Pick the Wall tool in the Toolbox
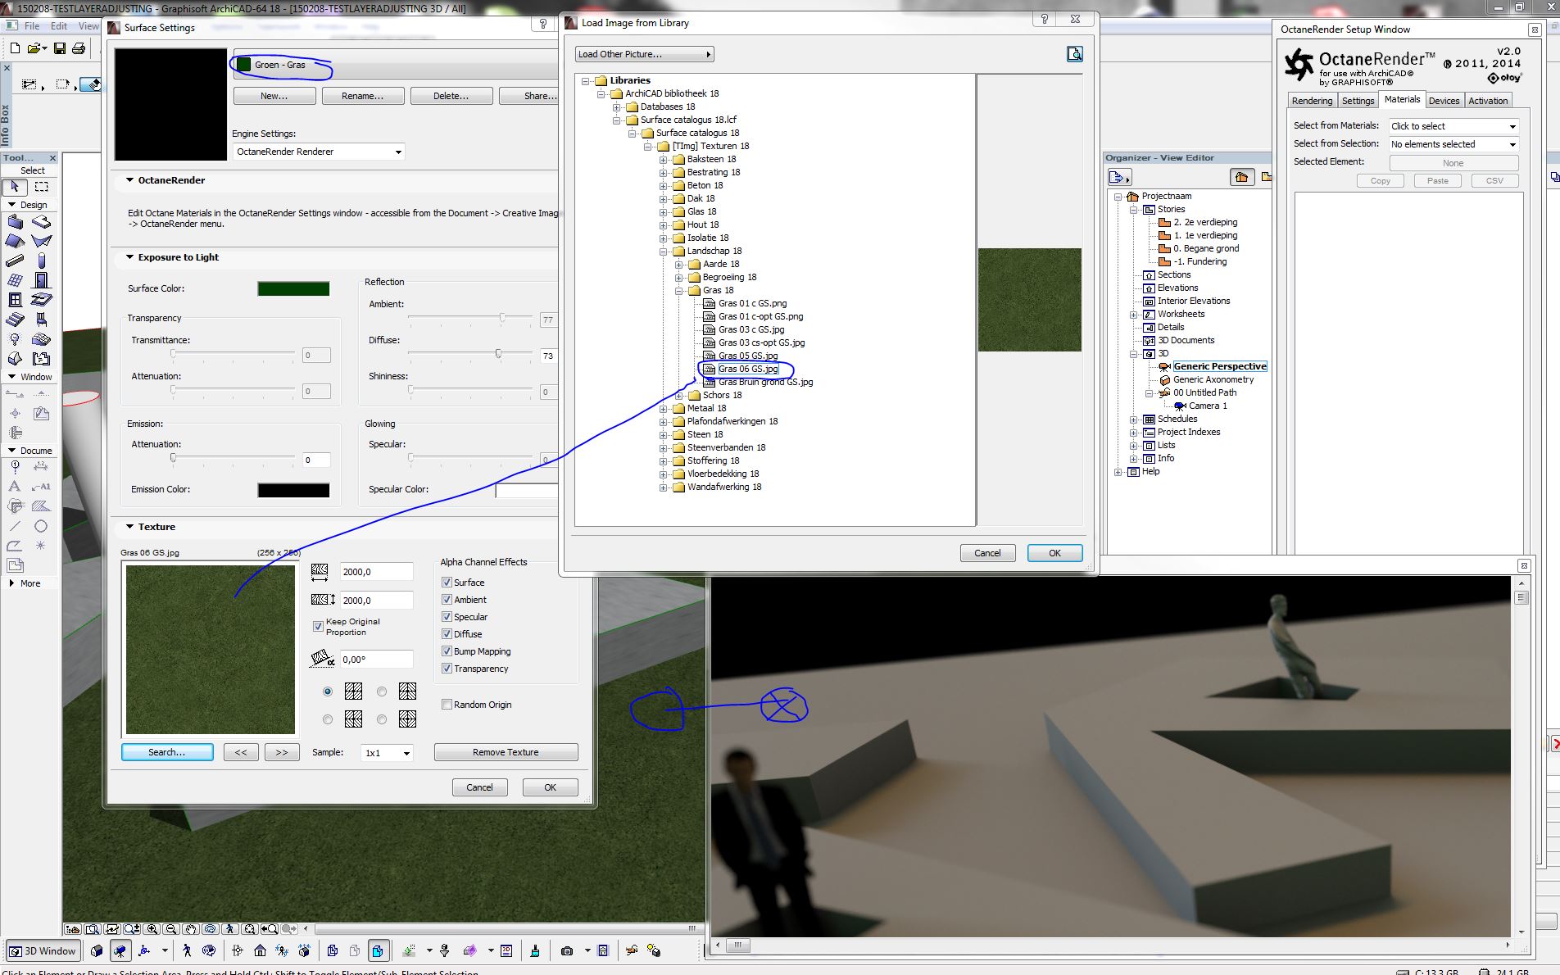The image size is (1560, 975). click(15, 222)
